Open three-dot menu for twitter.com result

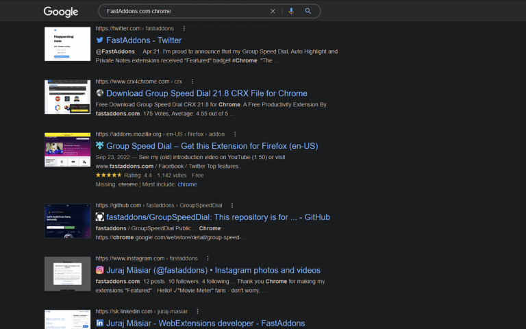pos(184,29)
